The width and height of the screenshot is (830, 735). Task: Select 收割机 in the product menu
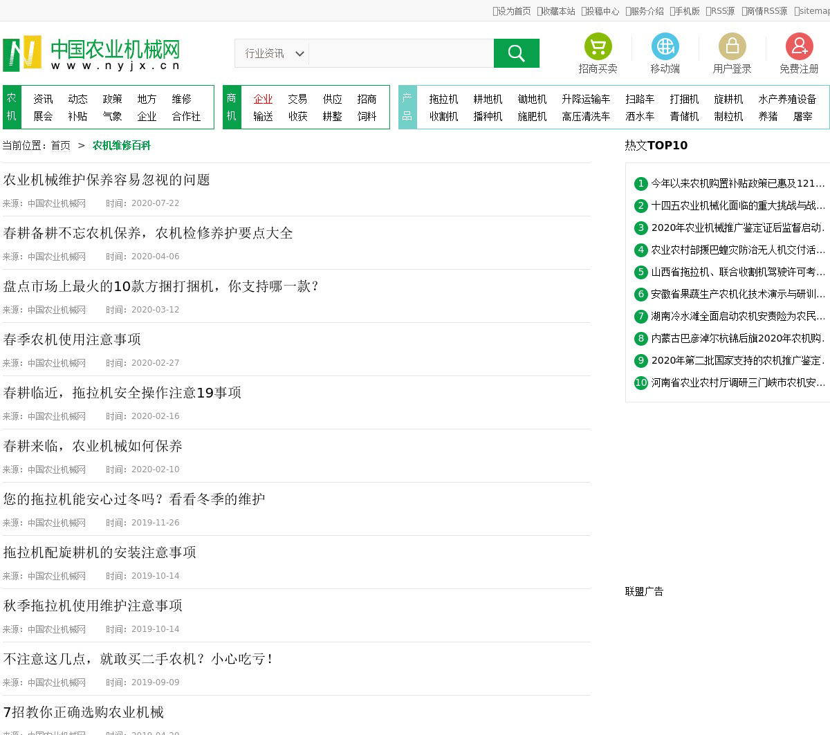point(443,116)
